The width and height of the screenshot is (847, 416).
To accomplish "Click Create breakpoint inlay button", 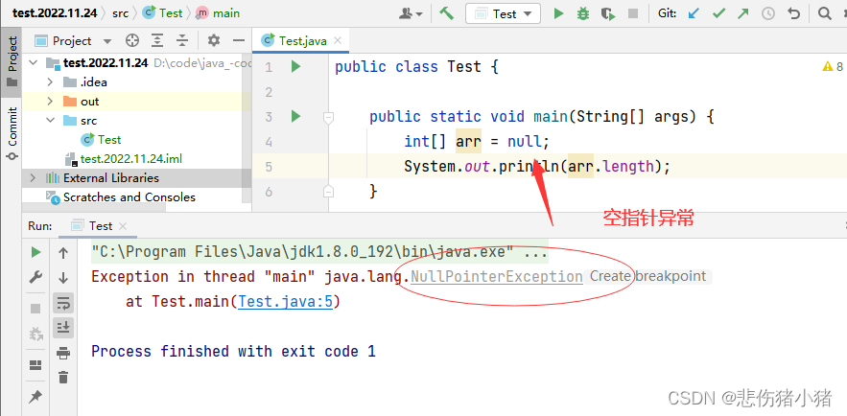I will click(x=647, y=277).
